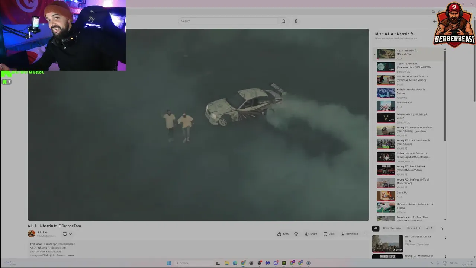Open more actions three-dot menu beside Download
This screenshot has height=268, width=476.
tap(366, 234)
